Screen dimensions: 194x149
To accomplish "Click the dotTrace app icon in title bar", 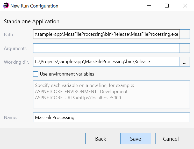I will (6, 6).
